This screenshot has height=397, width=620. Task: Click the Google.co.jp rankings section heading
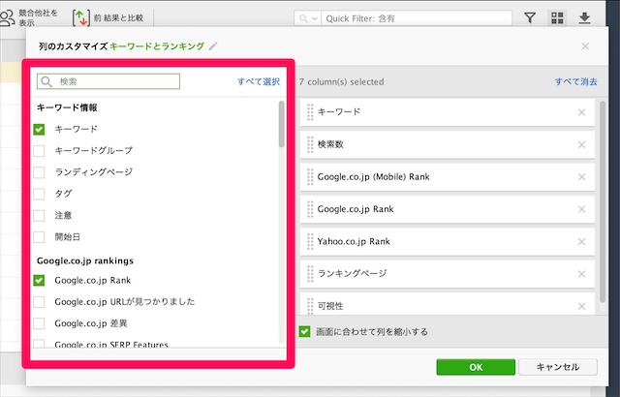pyautogui.click(x=85, y=260)
